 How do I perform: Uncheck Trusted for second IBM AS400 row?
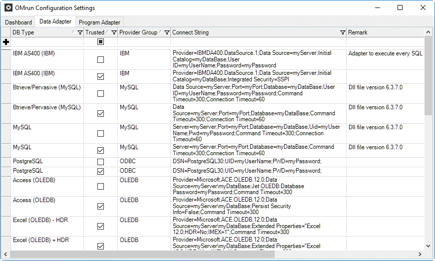100,76
